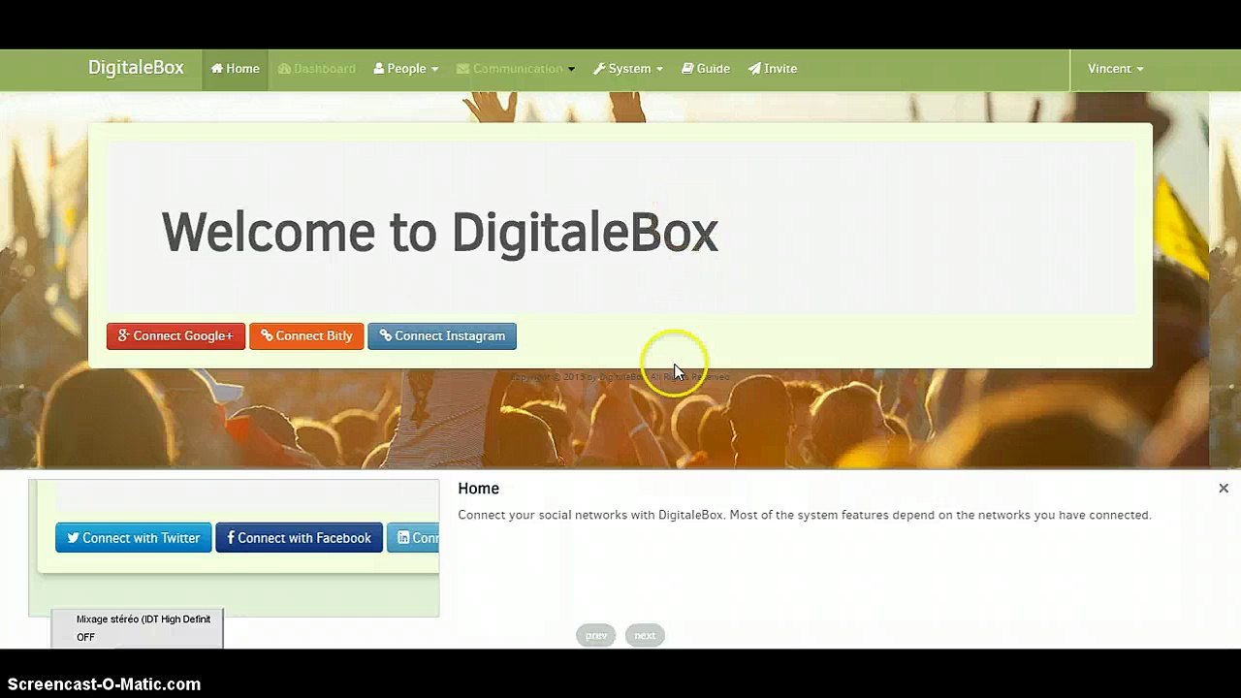
Task: Click the link icon on Bitly button
Action: [x=267, y=335]
